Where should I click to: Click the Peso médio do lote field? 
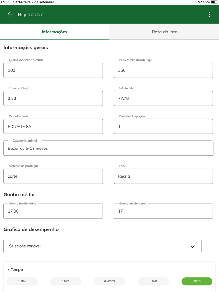point(163,70)
